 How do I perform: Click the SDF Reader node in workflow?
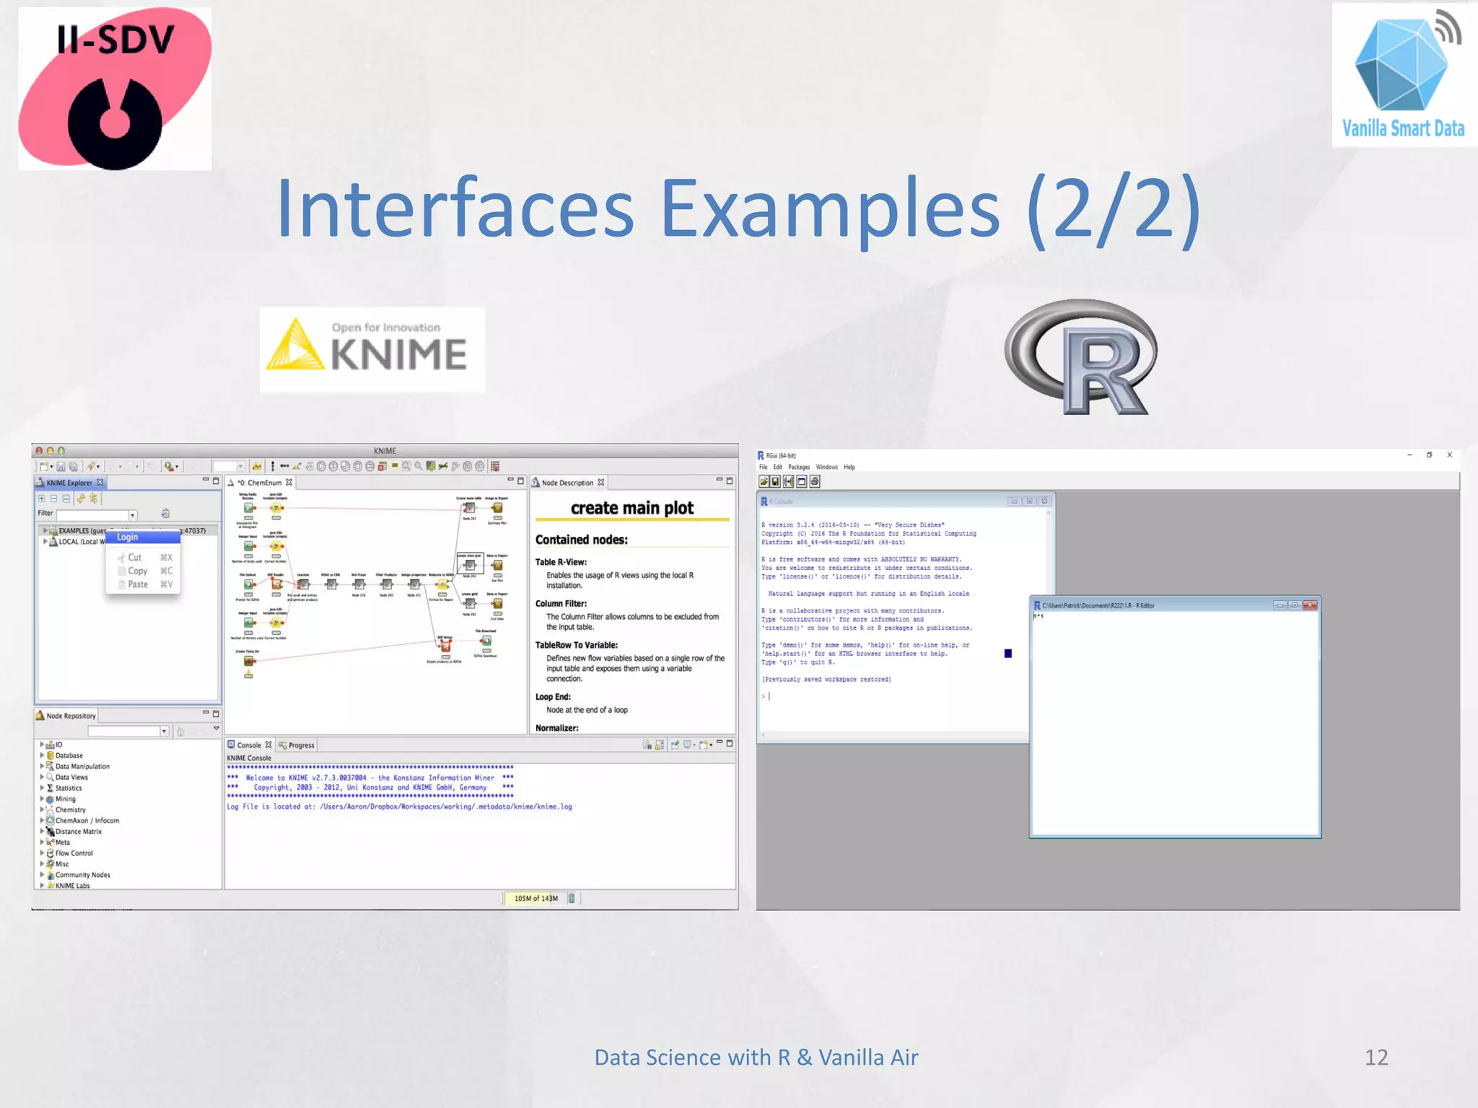coord(276,584)
